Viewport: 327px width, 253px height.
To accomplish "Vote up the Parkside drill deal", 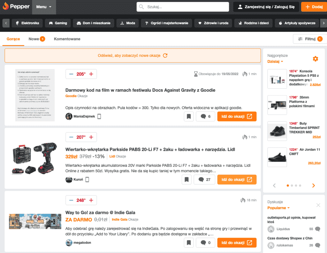I will click(x=91, y=137).
